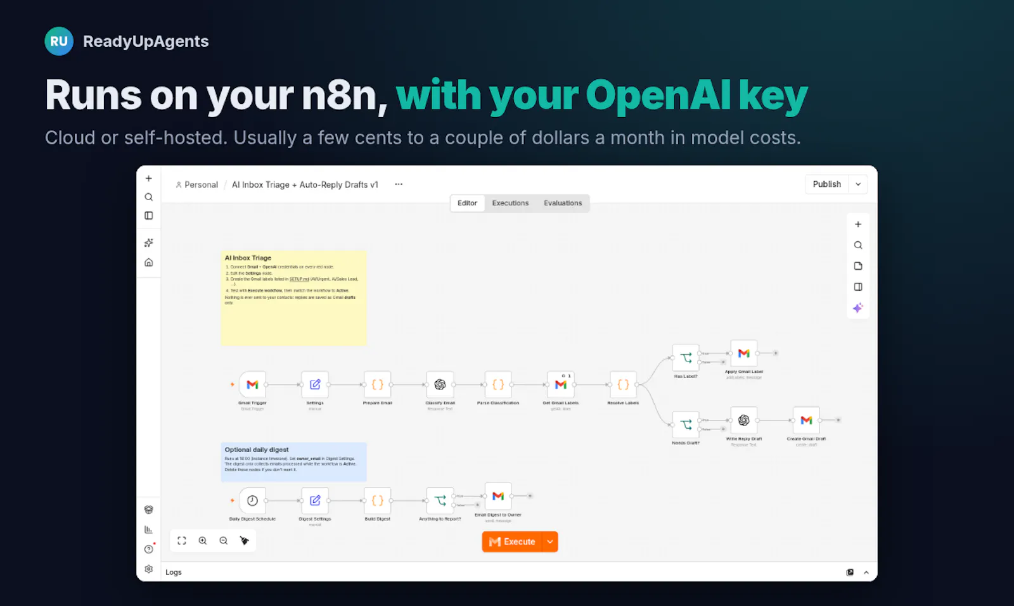Select the Anything to Report? node
The width and height of the screenshot is (1014, 606).
point(440,500)
